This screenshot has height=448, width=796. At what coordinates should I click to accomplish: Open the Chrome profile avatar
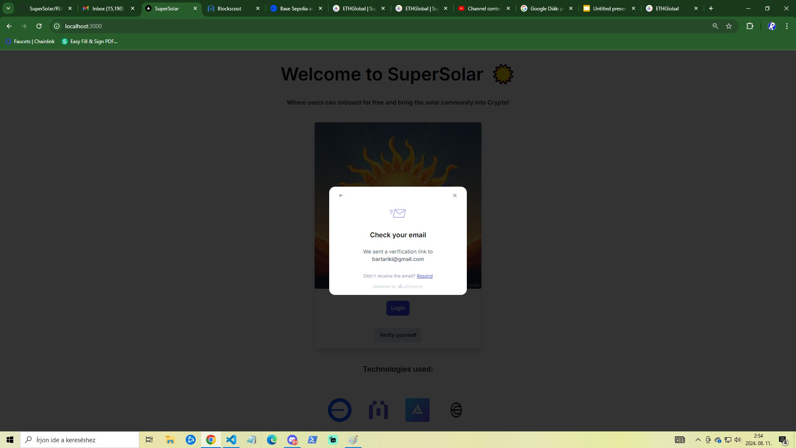tap(772, 26)
